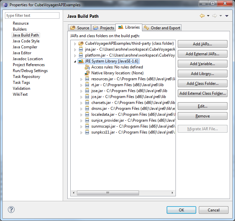The image size is (235, 221).
Task: Click the sunjce_provider.jar jar icon
Action: pyautogui.click(x=87, y=120)
